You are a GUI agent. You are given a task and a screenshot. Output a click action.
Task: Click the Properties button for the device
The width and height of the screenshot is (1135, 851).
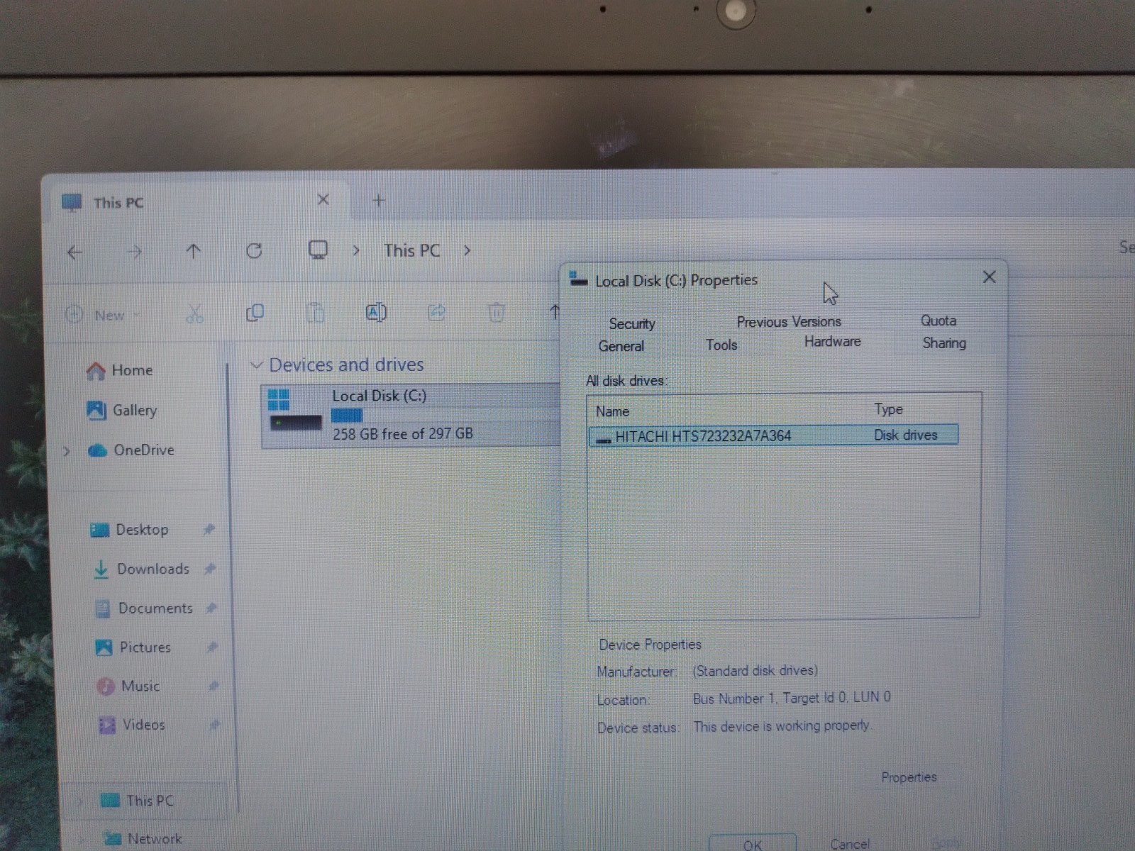[909, 777]
